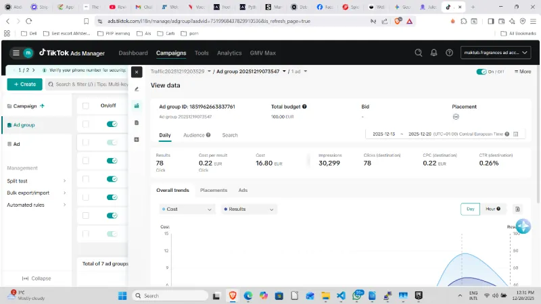Open the hamburger menu beside TikTok logo
Viewport: 541px width, 304px height.
16,53
